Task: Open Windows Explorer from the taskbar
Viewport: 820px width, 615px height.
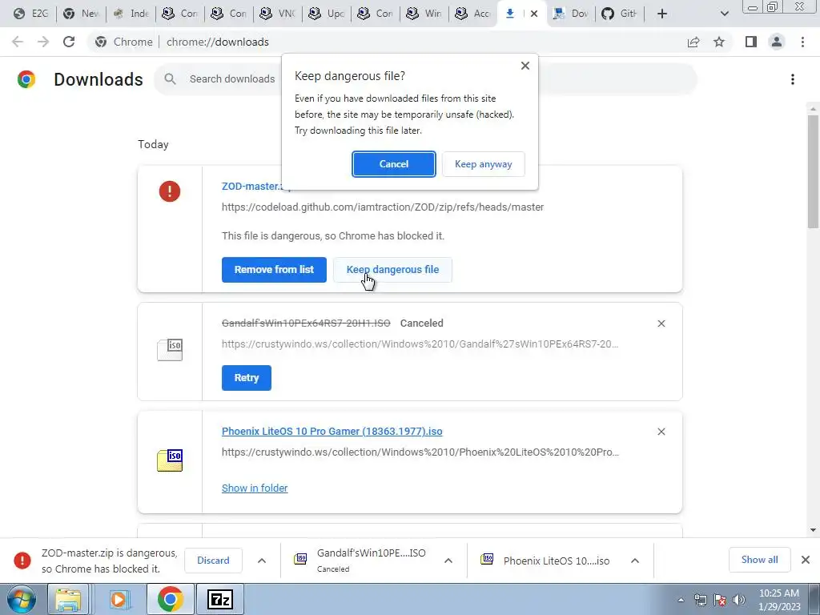Action: click(x=68, y=600)
